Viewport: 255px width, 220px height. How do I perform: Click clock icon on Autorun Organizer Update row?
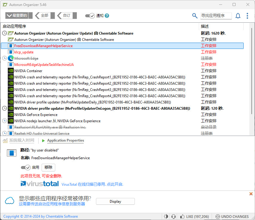[4, 33]
